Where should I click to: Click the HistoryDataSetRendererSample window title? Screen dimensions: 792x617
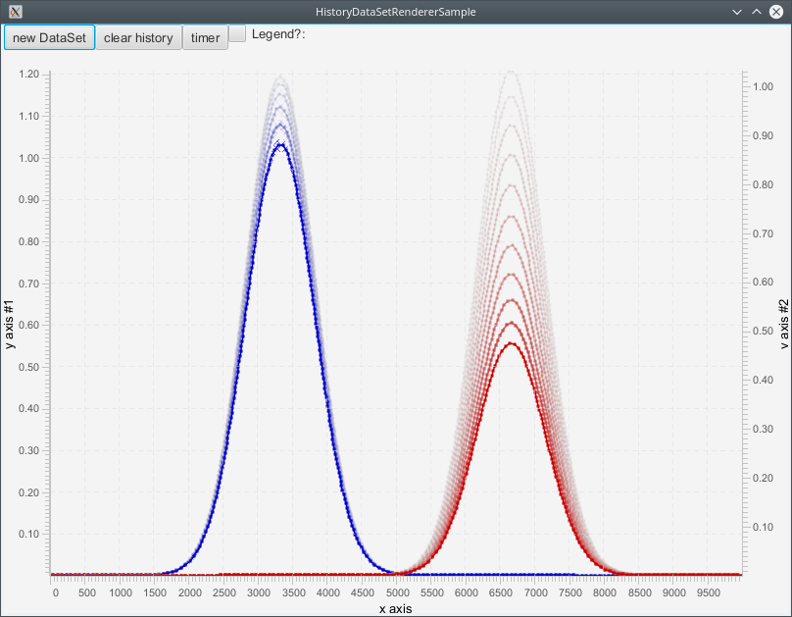[x=396, y=12]
